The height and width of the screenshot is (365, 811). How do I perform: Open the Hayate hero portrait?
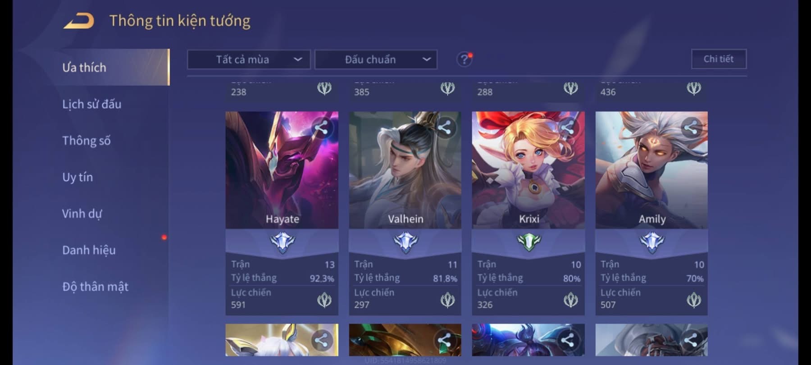[x=282, y=170]
